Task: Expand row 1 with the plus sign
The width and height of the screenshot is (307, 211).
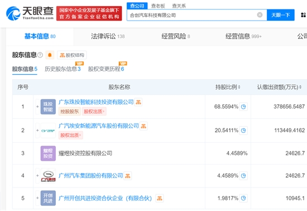Action: [37, 107]
